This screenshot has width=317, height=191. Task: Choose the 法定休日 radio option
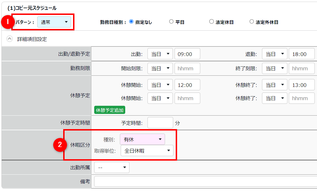(212, 22)
